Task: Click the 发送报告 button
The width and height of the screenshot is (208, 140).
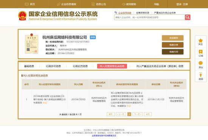Action: (172, 38)
